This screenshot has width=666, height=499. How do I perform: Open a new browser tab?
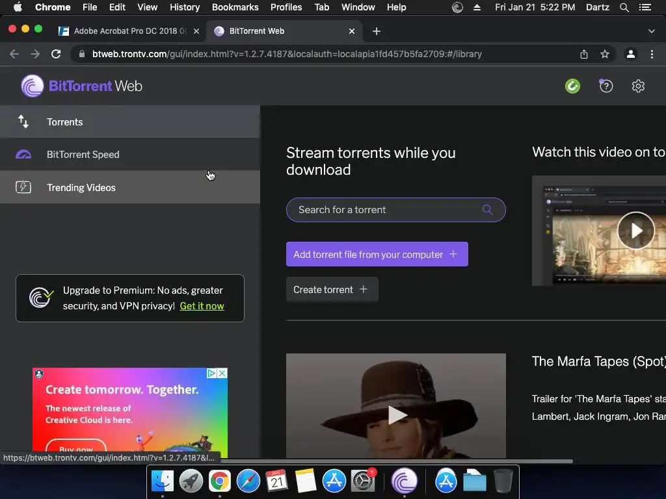click(x=377, y=31)
